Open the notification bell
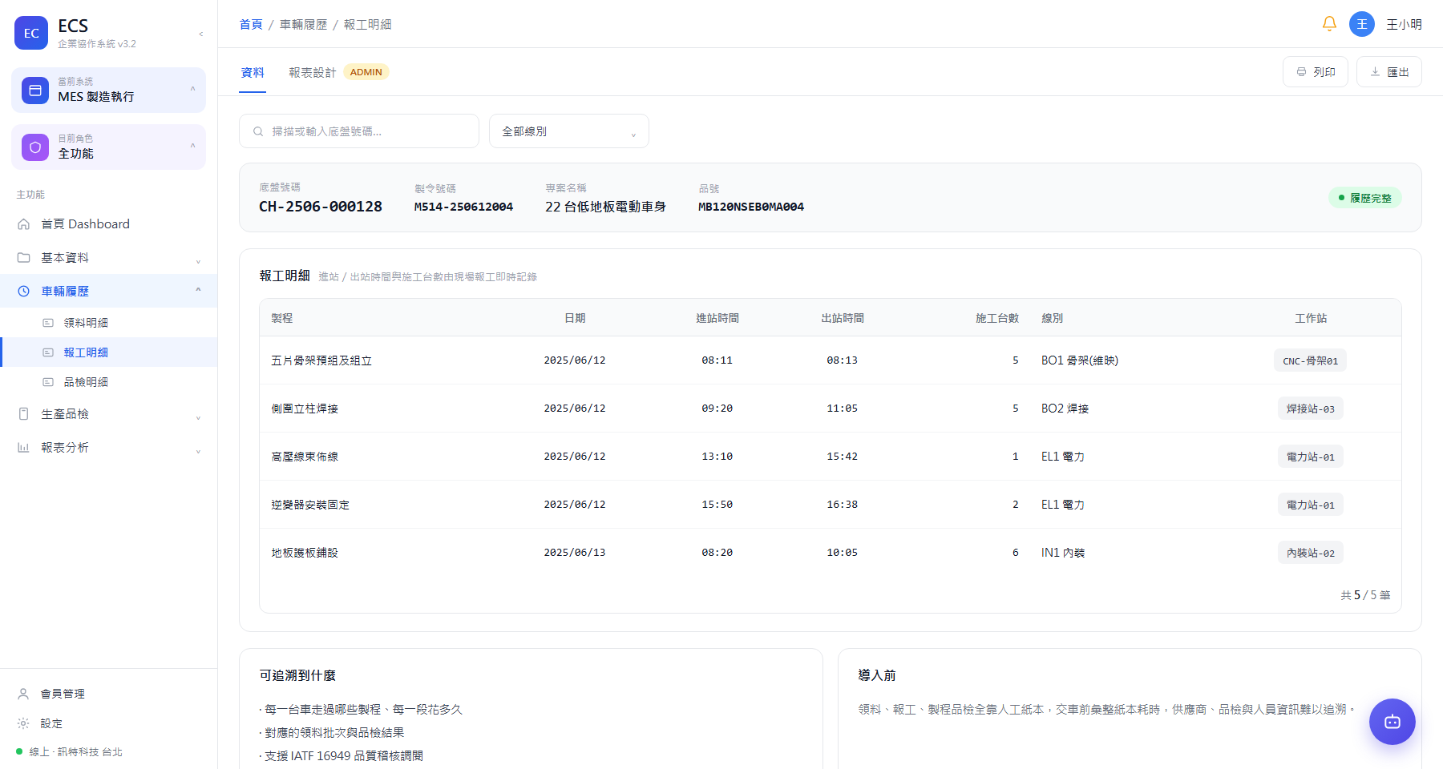This screenshot has width=1443, height=769. pos(1329,24)
